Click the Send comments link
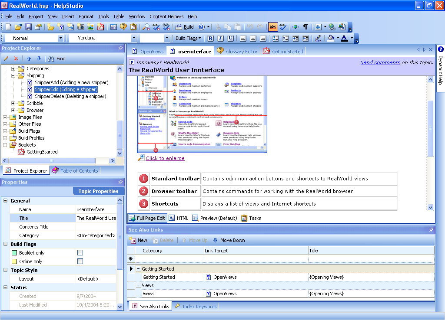445x320 pixels. [x=380, y=62]
